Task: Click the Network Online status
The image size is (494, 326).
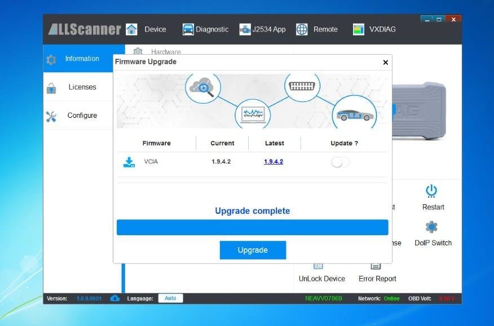Action: point(391,298)
